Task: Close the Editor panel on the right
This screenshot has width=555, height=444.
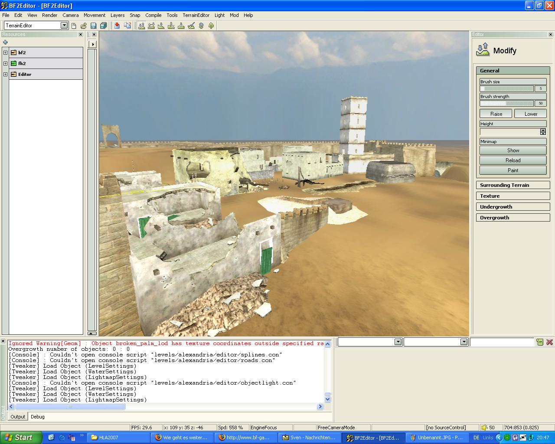Action: [x=551, y=34]
